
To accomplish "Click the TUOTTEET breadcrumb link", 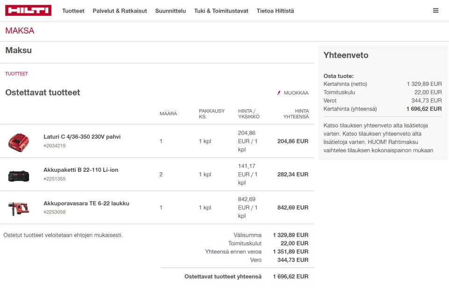I will tap(17, 74).
